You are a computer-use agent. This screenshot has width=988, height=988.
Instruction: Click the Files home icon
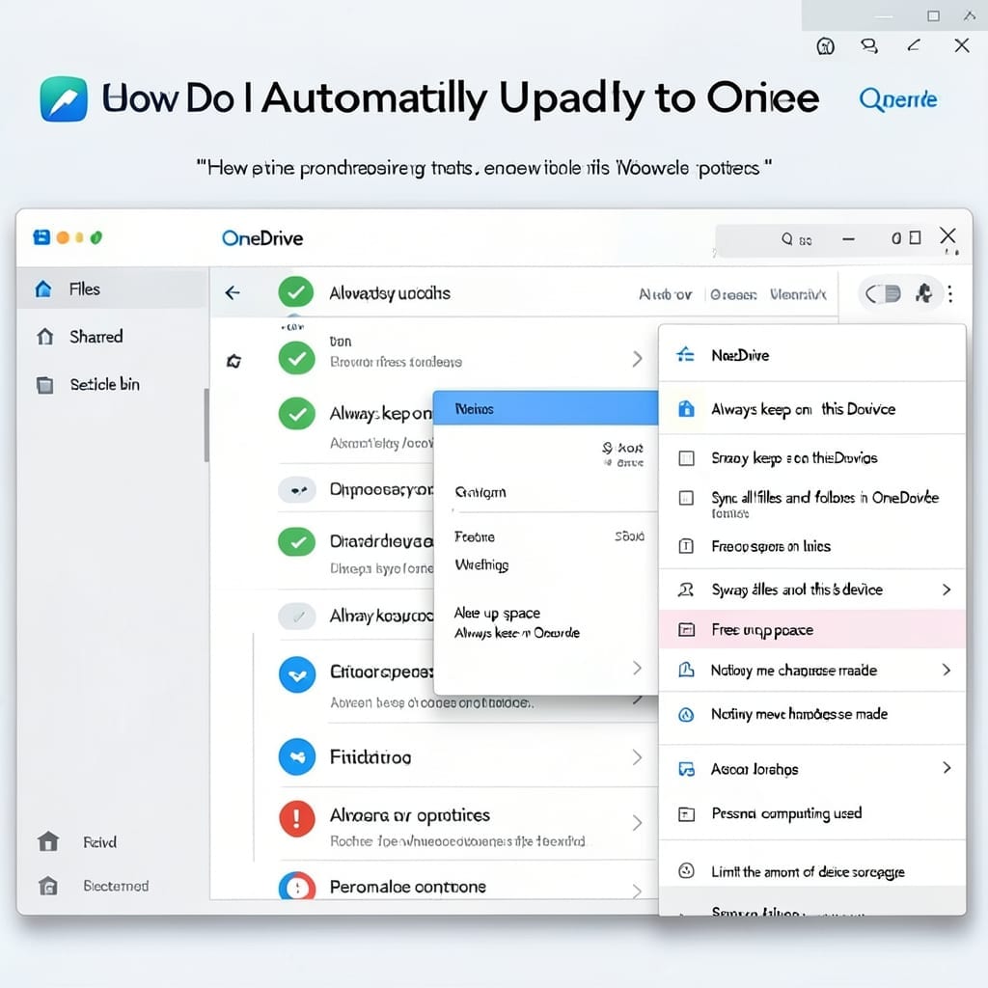(43, 288)
